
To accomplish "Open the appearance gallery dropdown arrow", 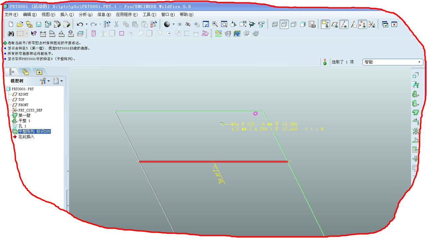I will [x=173, y=24].
